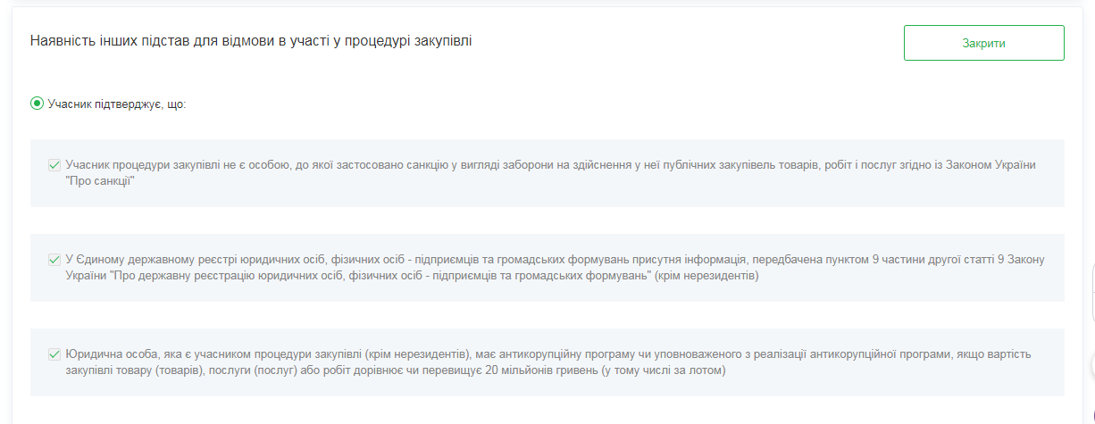Toggle the anti-corruption program checkbox
This screenshot has width=1095, height=424.
pyautogui.click(x=54, y=354)
